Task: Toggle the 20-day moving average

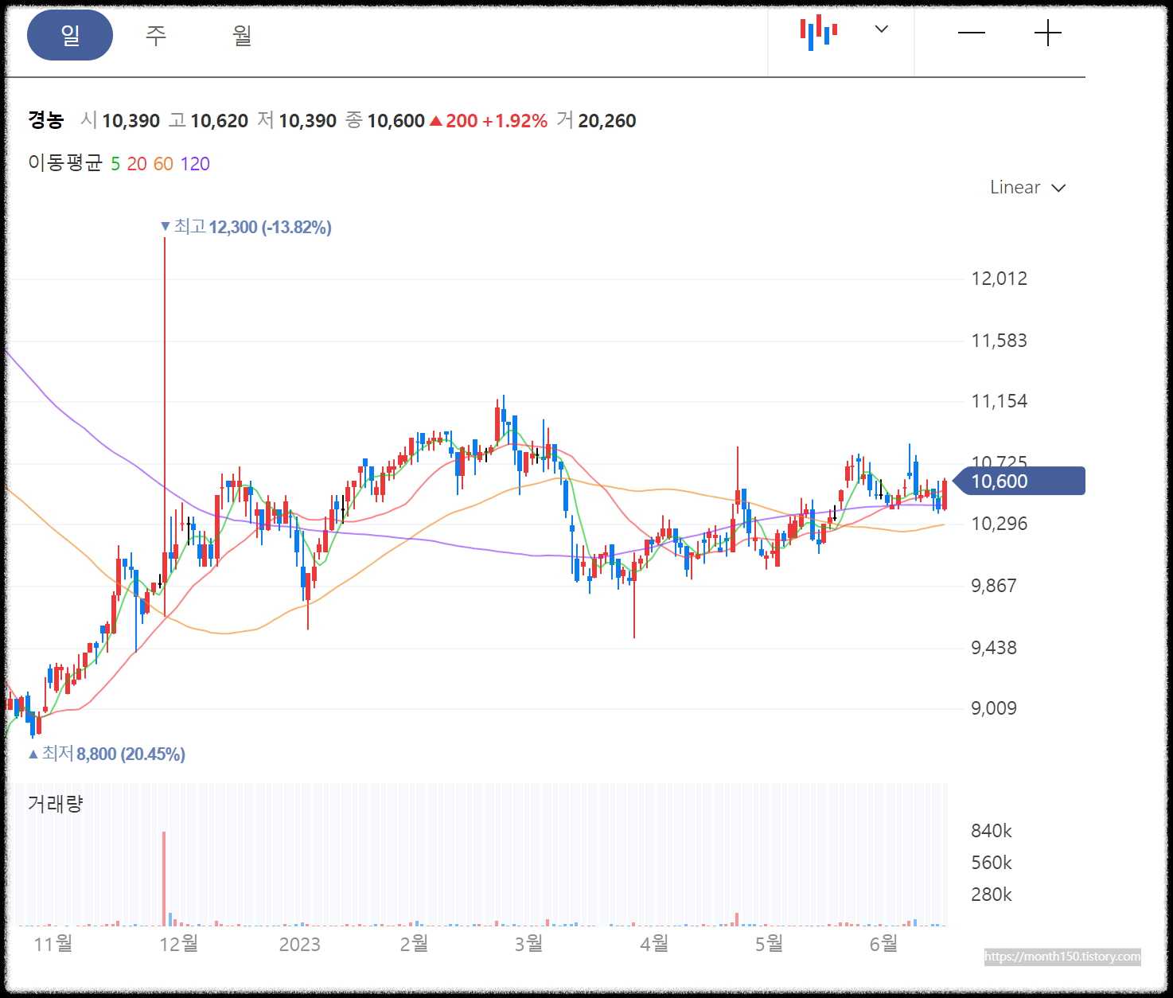Action: coord(137,164)
